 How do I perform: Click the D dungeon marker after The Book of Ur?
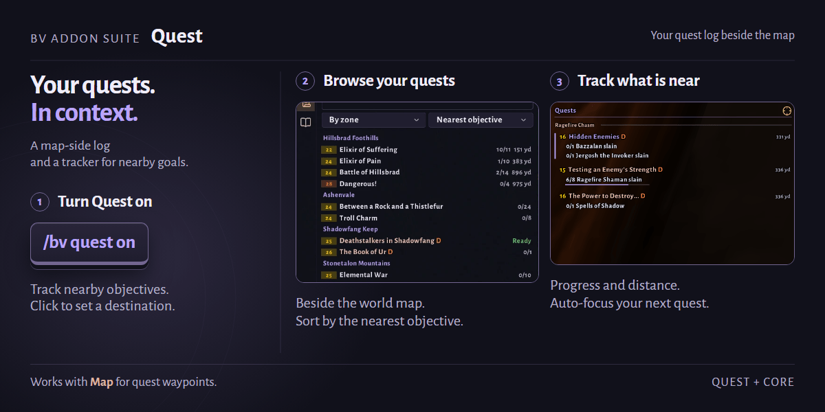pos(390,252)
